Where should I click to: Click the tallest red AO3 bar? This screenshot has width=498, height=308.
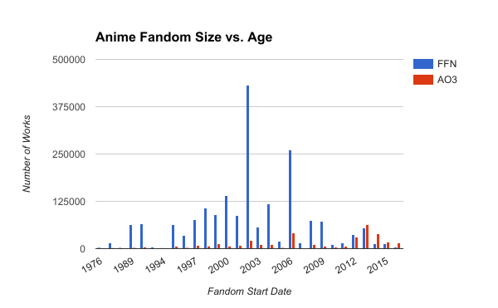point(368,237)
